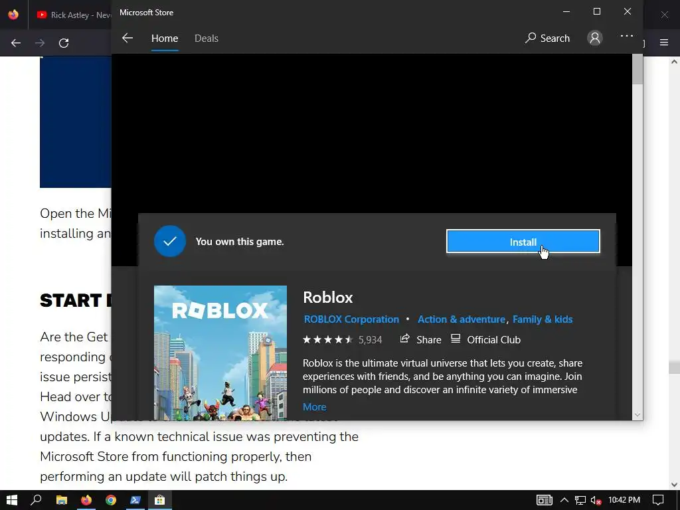Open the muted volume tray icon
This screenshot has height=510, width=680.
[596, 501]
